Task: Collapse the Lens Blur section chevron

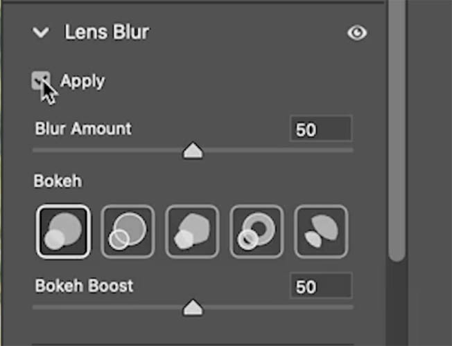Action: point(41,33)
